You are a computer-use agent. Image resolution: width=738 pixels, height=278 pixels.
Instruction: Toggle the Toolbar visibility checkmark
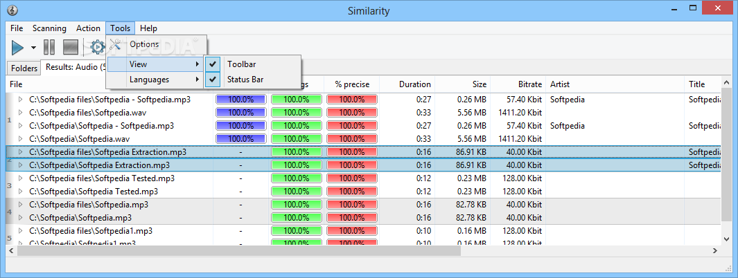213,64
